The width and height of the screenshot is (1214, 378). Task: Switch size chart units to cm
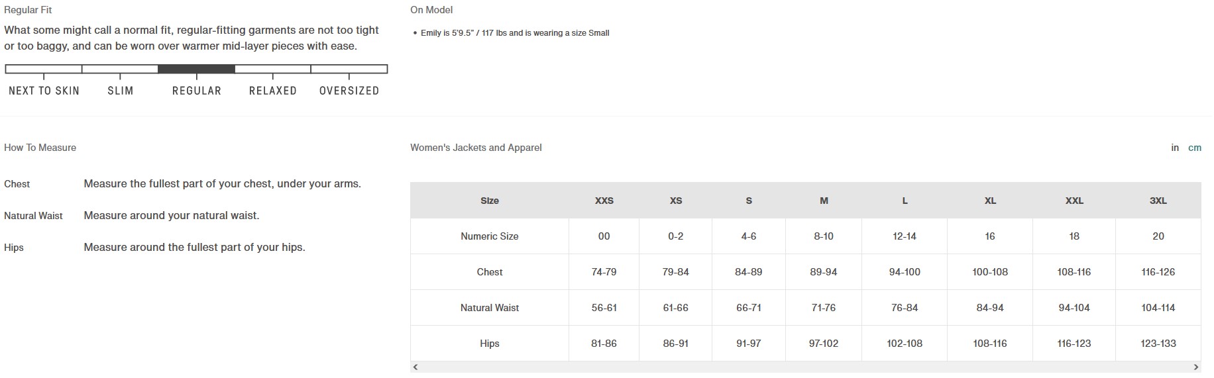pos(1195,148)
